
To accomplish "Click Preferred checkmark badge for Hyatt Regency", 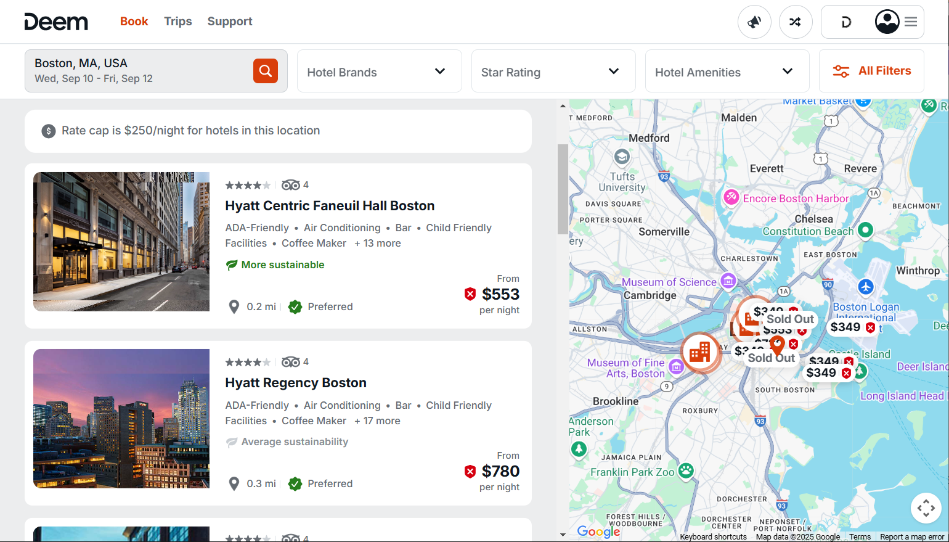I will click(x=295, y=483).
